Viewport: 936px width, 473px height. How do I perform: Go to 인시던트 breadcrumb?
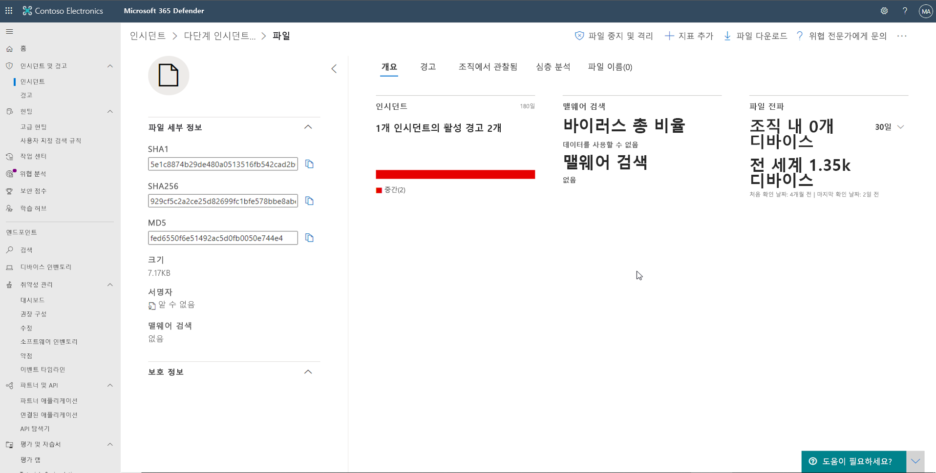tap(148, 36)
